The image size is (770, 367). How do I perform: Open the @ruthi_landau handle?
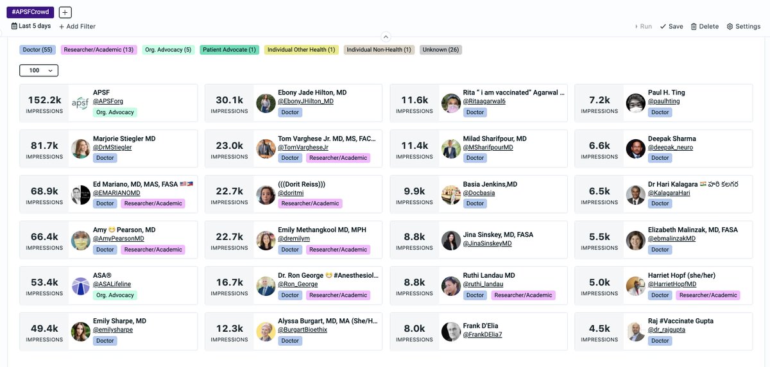click(483, 285)
